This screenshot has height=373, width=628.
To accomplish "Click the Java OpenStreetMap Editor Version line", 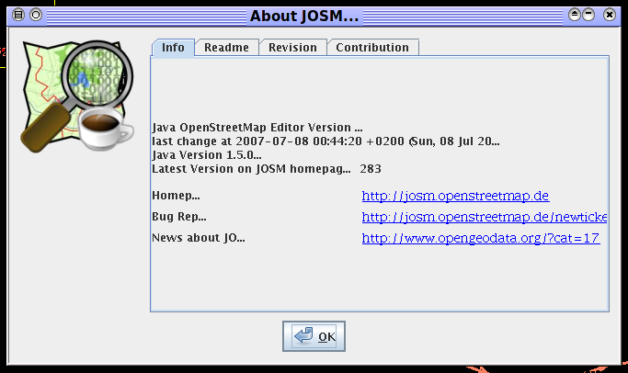I will coord(257,128).
